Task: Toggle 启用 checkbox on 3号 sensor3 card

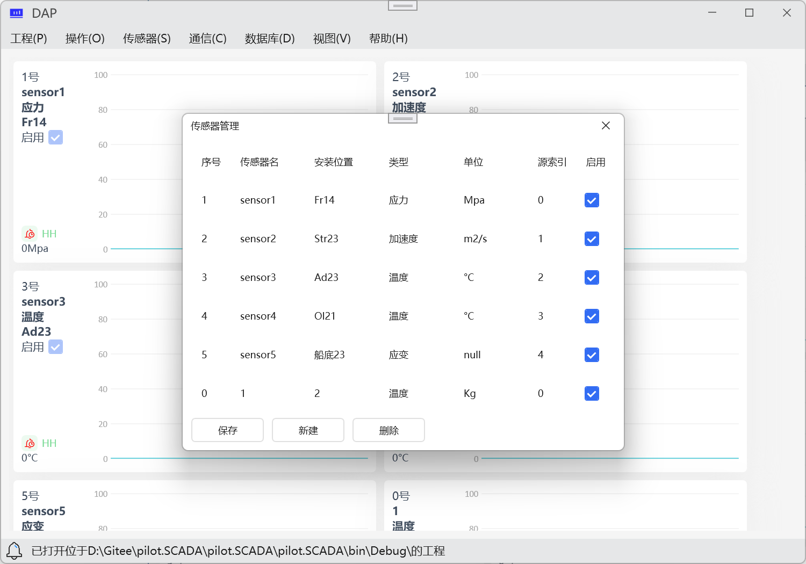Action: [x=56, y=347]
